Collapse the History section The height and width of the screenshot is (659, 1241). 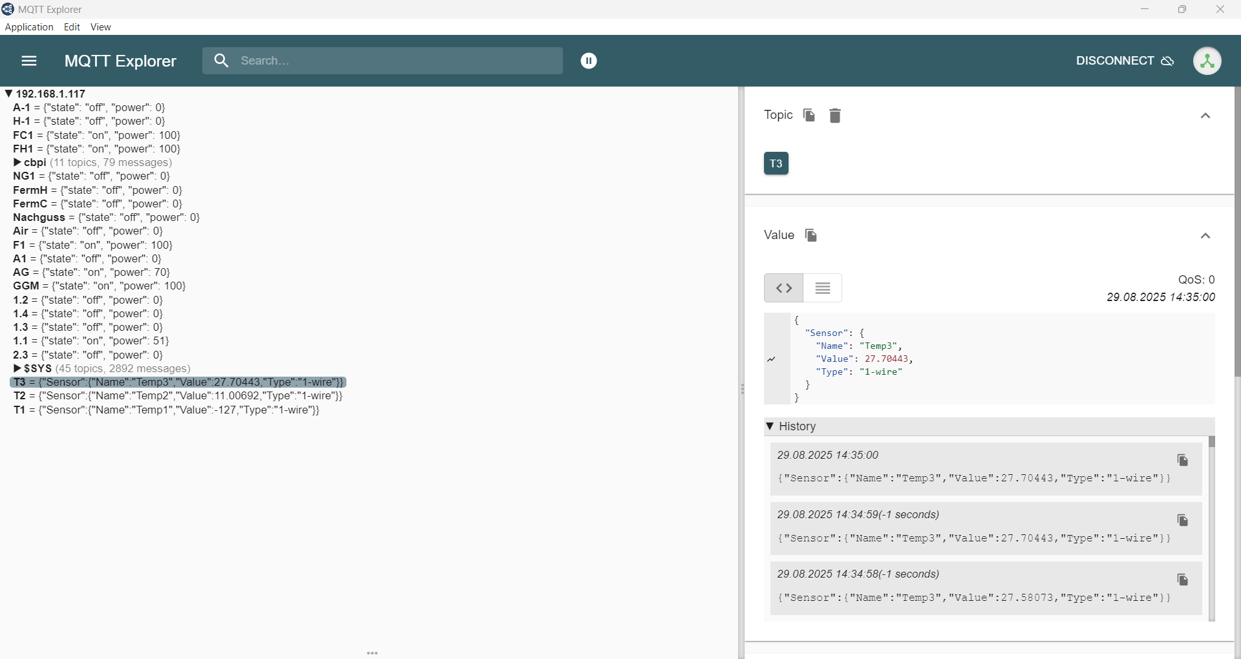click(x=770, y=426)
